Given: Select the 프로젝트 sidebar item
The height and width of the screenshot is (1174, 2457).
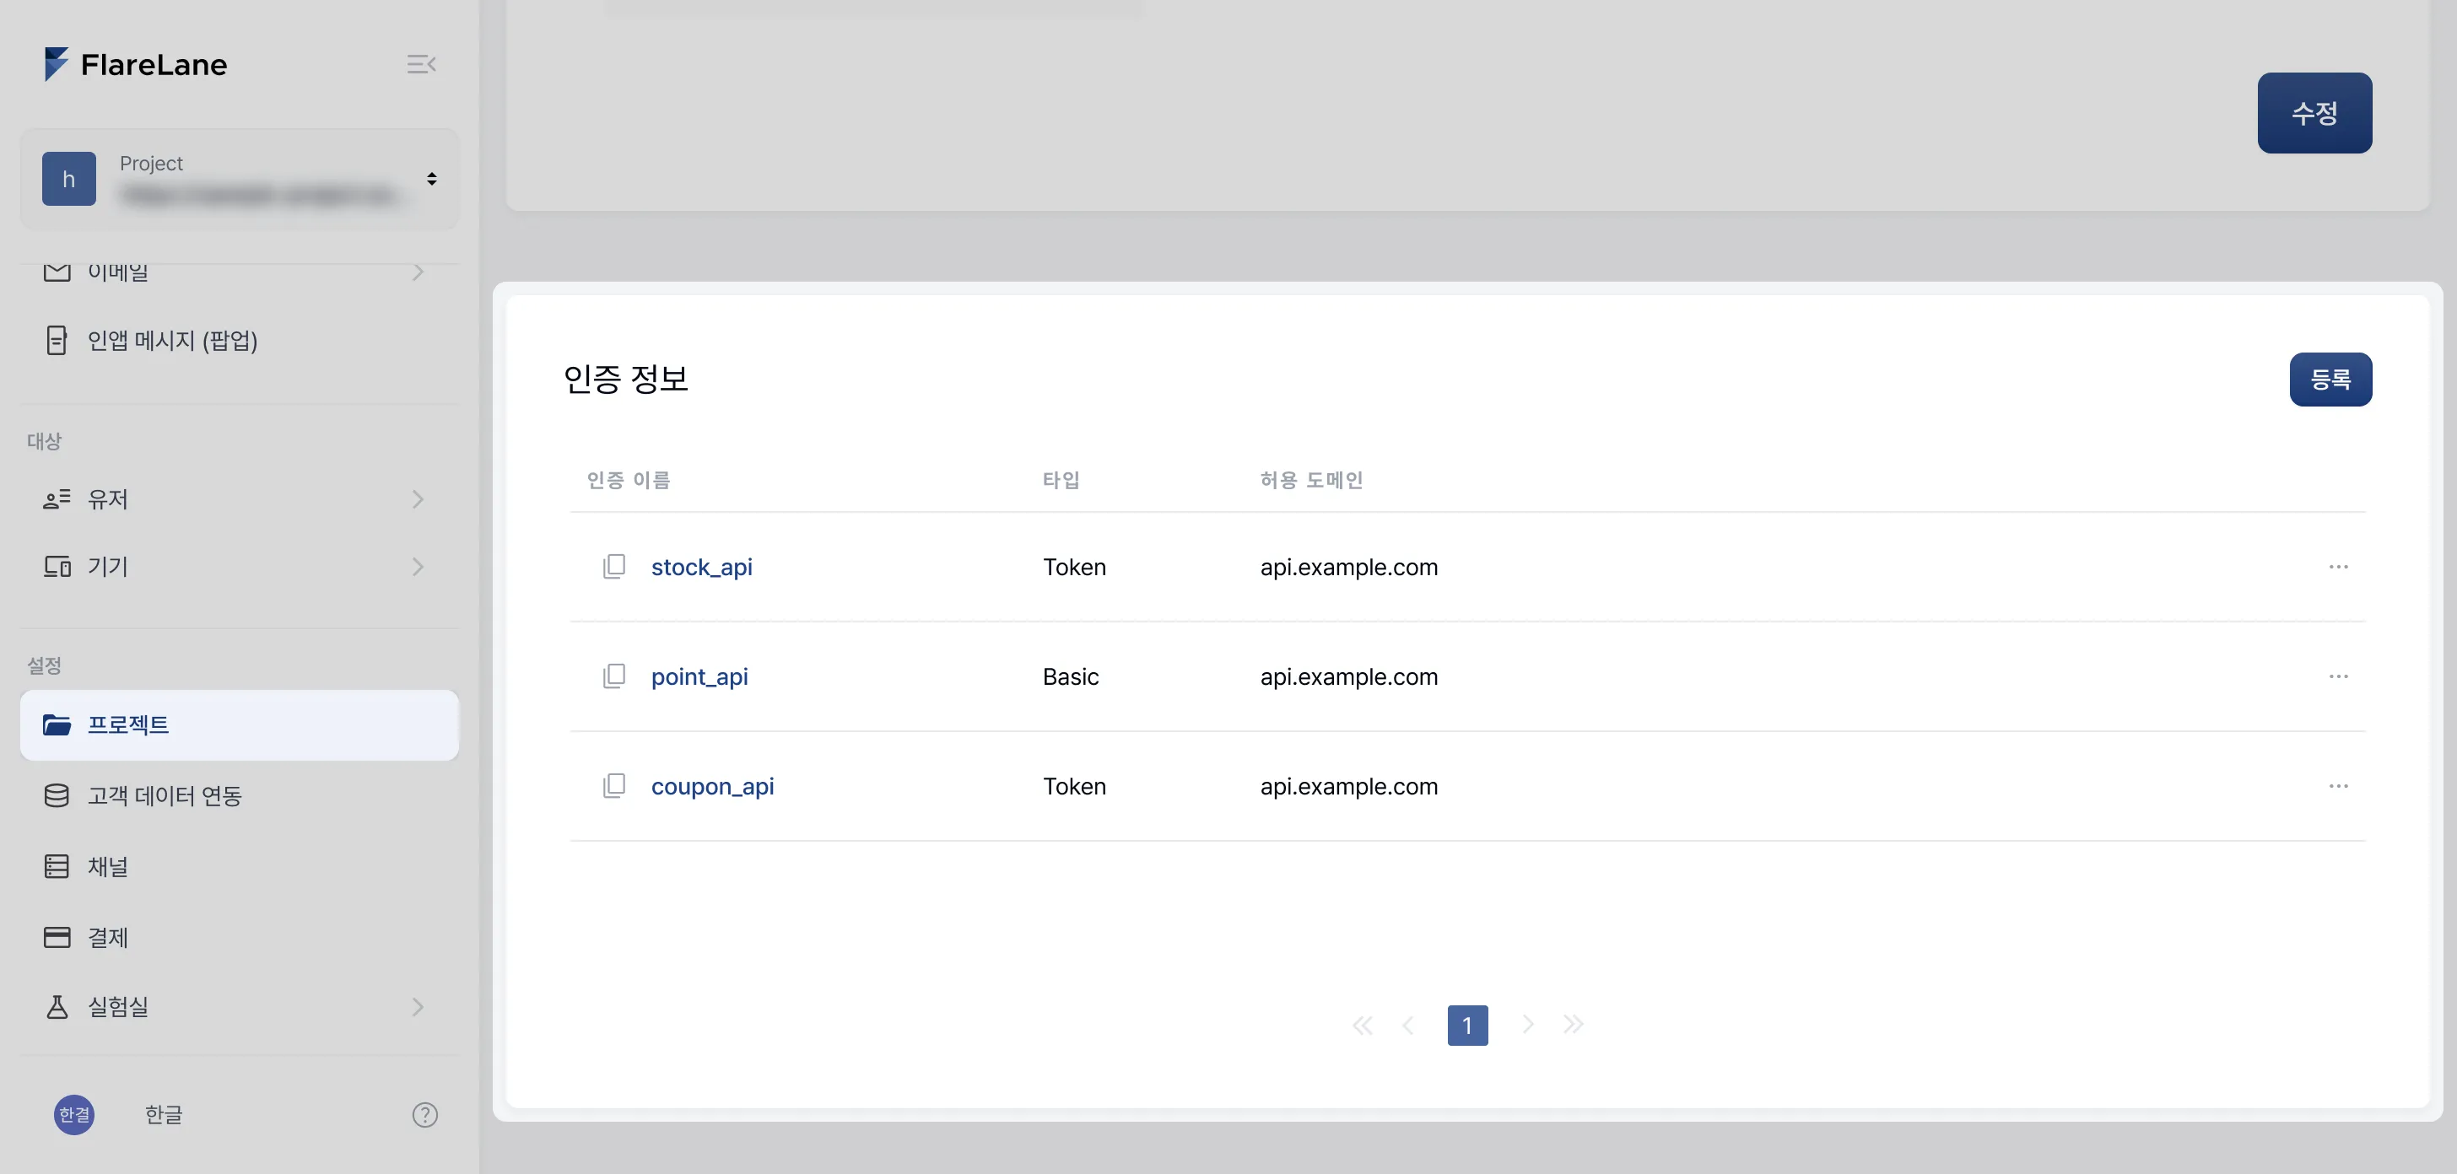Looking at the screenshot, I should [240, 724].
